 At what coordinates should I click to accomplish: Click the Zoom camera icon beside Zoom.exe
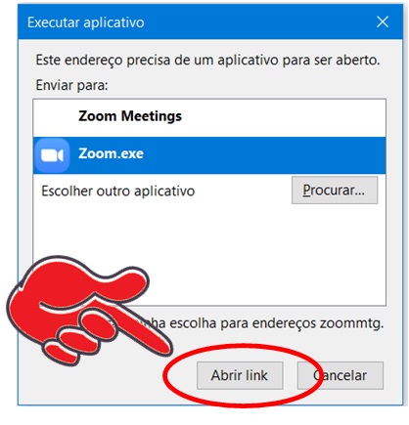[52, 155]
